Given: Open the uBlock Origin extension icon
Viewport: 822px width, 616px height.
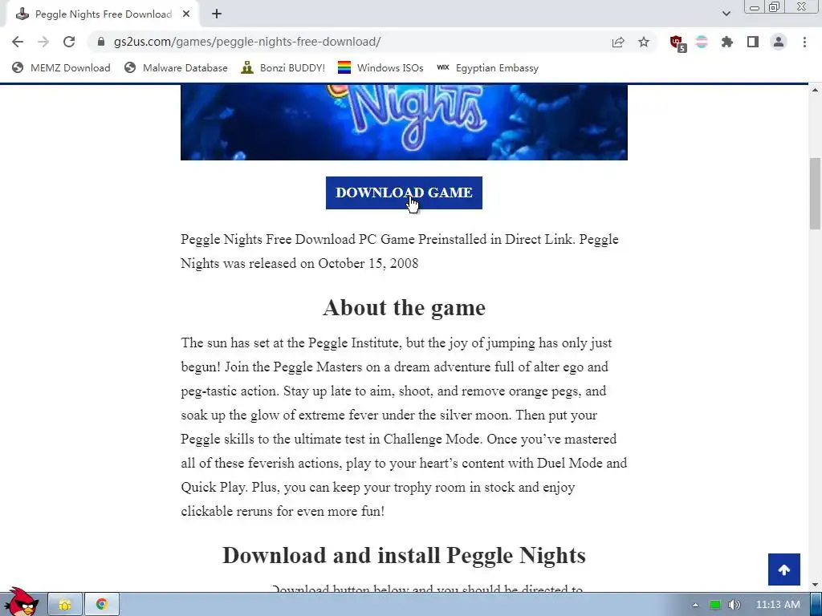Looking at the screenshot, I should click(678, 43).
